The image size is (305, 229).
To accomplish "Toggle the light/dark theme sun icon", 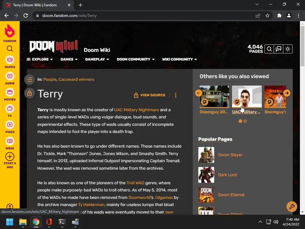I will click(288, 49).
